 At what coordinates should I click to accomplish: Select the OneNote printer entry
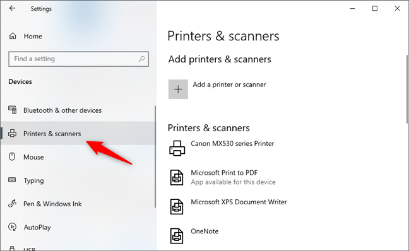click(x=204, y=231)
